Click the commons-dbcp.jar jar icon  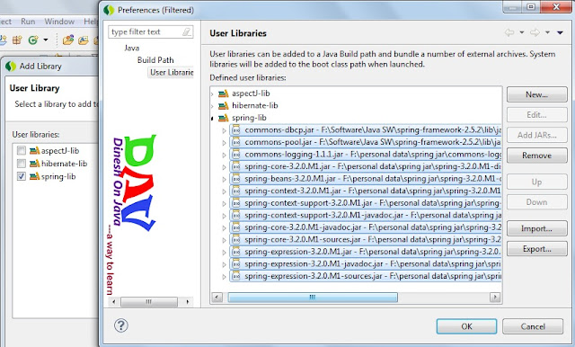[235, 129]
